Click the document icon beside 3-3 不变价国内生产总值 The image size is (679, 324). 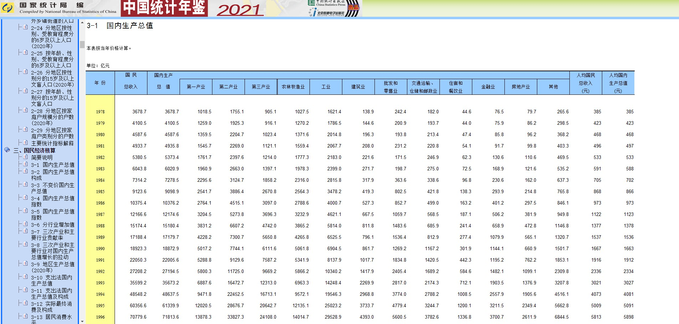tap(25, 184)
